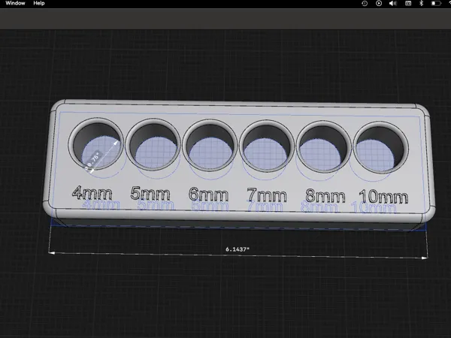Viewport: 451px width, 338px height.
Task: Open Time Machine status icon
Action: 365,4
